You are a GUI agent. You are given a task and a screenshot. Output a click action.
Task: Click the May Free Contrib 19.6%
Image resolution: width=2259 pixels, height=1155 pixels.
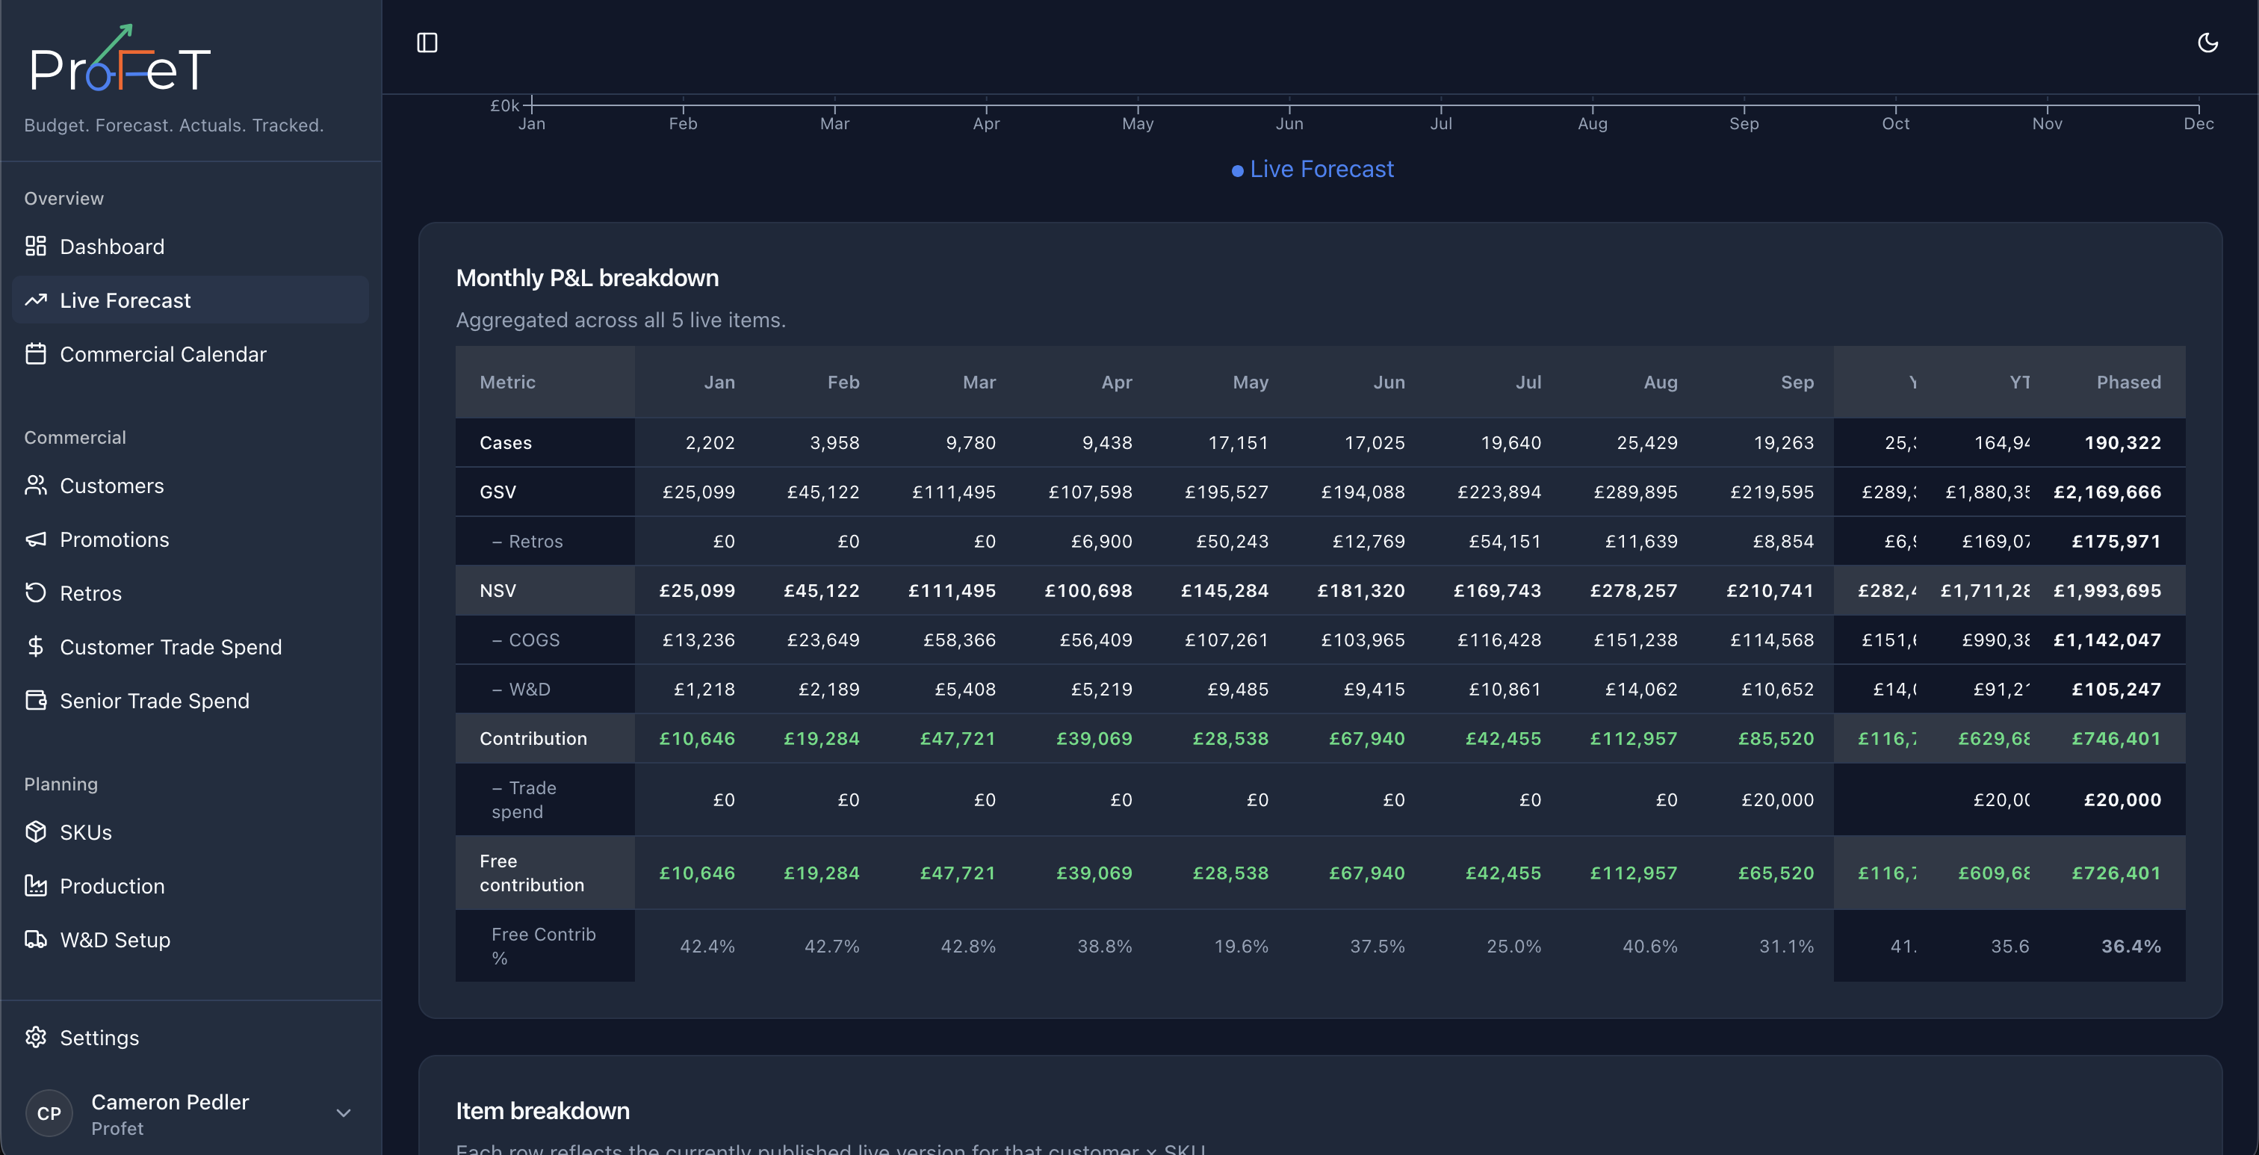(1241, 945)
